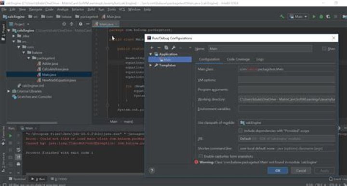Open the Refactor menu

(78, 10)
